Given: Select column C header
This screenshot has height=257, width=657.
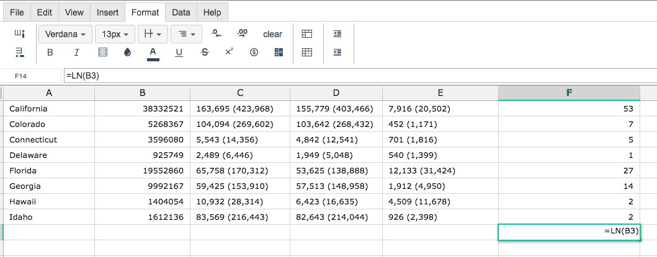Looking at the screenshot, I should coord(240,93).
